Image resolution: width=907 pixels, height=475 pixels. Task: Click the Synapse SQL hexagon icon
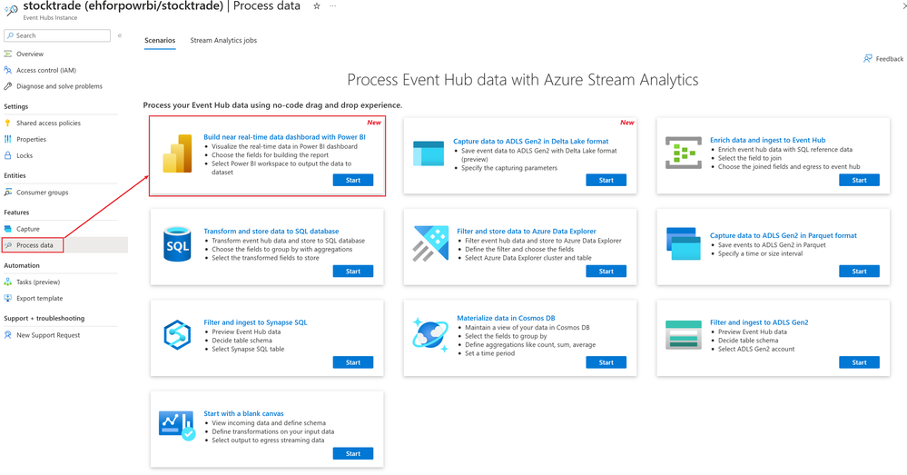tap(177, 334)
